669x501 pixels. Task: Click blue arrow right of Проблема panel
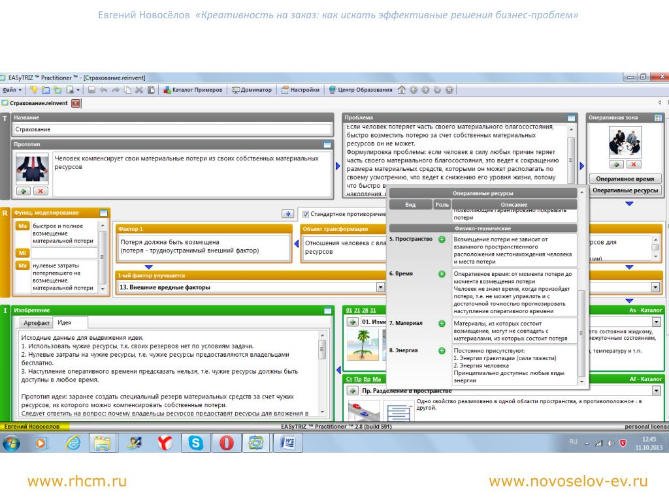[x=581, y=166]
